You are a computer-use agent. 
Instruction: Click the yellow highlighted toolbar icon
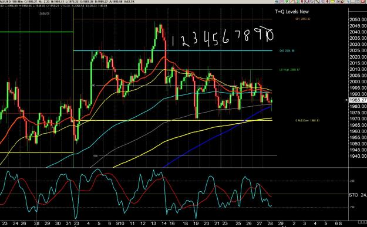click(332, 1)
